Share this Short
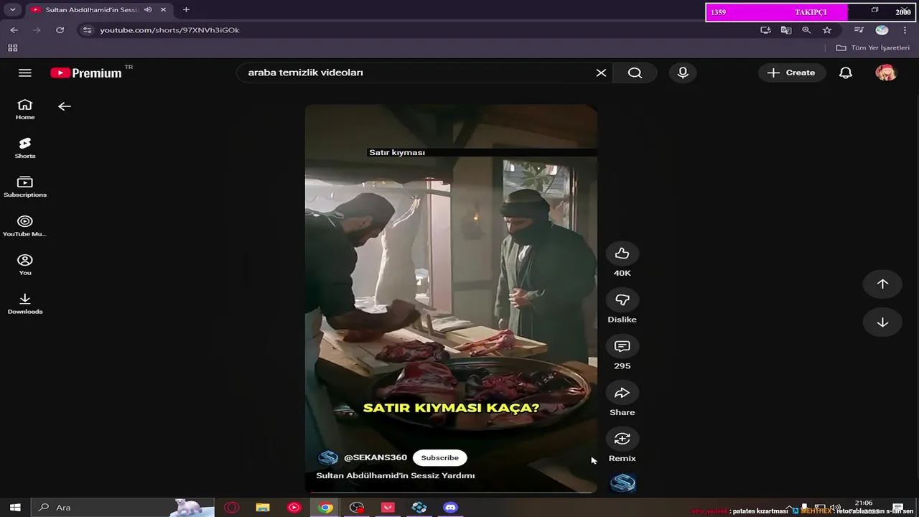Screen dimensions: 919x517 622,392
